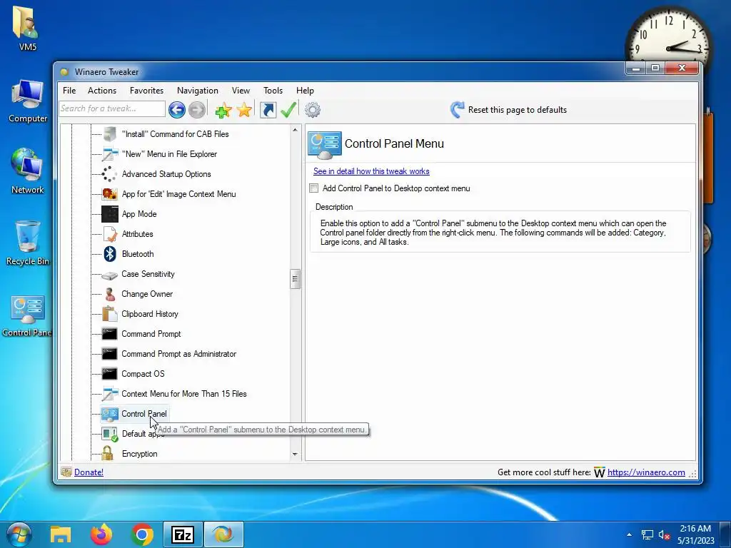Click the Case Sensitivity drive icon
Image resolution: width=731 pixels, height=548 pixels.
point(109,275)
